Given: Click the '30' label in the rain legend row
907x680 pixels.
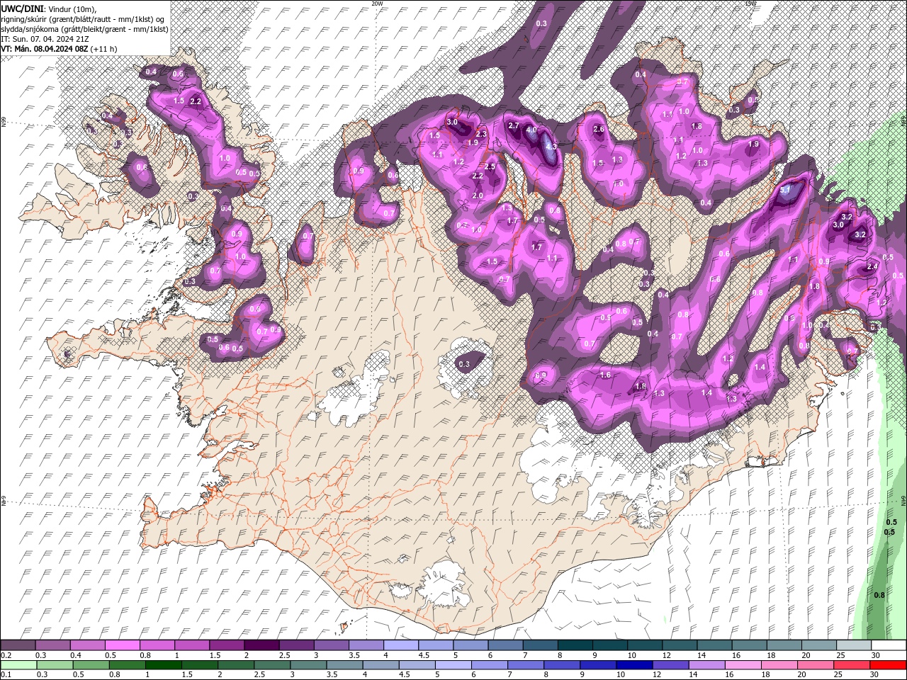Looking at the screenshot, I should click(x=874, y=674).
